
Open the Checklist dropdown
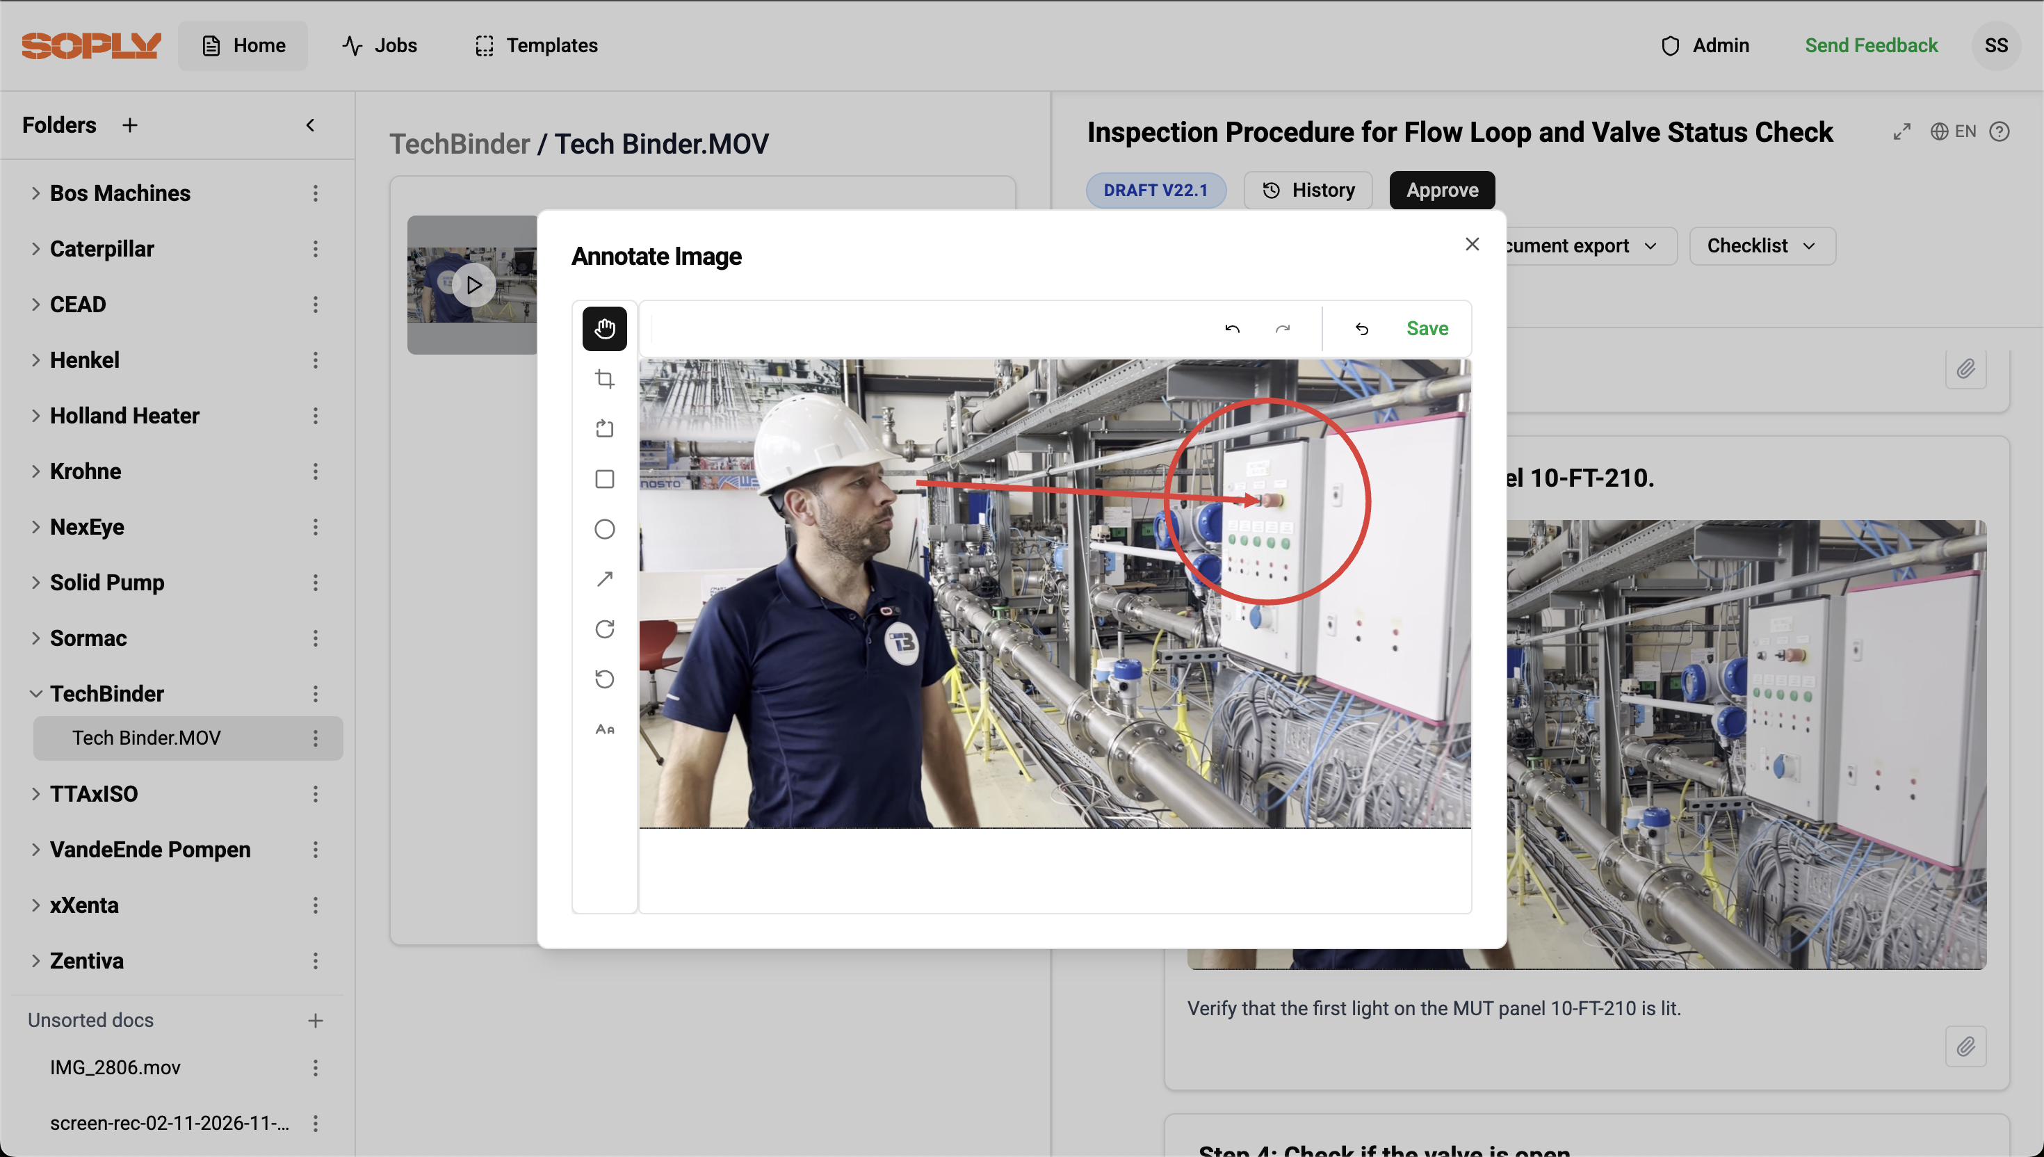pos(1761,246)
